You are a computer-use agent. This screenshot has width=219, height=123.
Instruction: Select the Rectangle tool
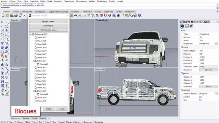point(7,35)
